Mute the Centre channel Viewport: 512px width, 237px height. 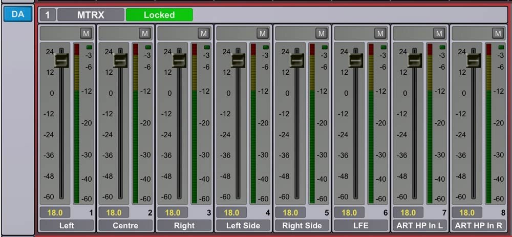click(145, 33)
